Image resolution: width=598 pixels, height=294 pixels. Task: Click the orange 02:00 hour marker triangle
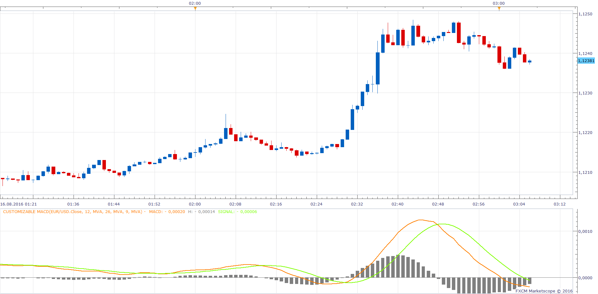[x=195, y=8]
